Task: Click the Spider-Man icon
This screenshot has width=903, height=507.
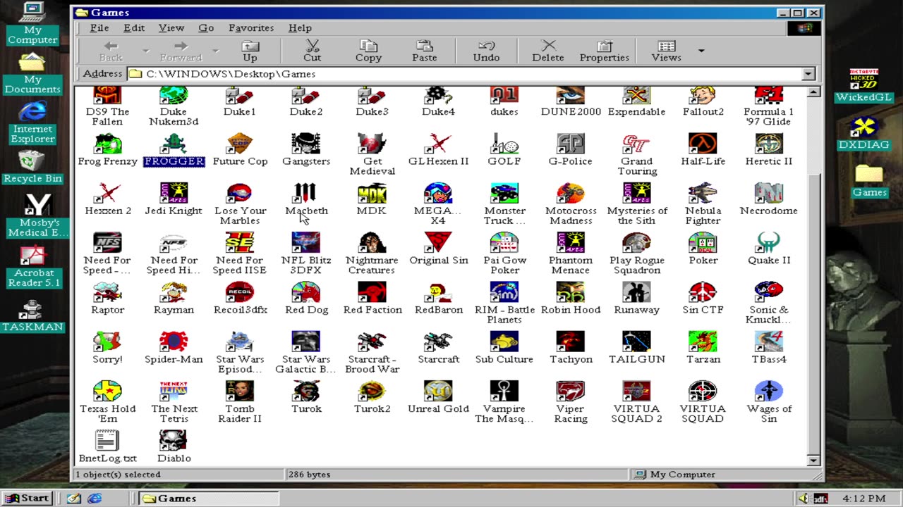Action: tap(174, 342)
